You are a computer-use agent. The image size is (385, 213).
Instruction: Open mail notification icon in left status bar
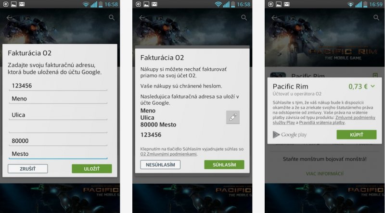tap(22, 4)
